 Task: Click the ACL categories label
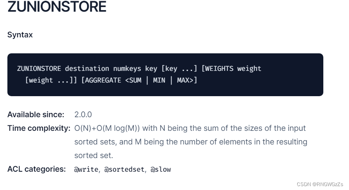pyautogui.click(x=37, y=169)
